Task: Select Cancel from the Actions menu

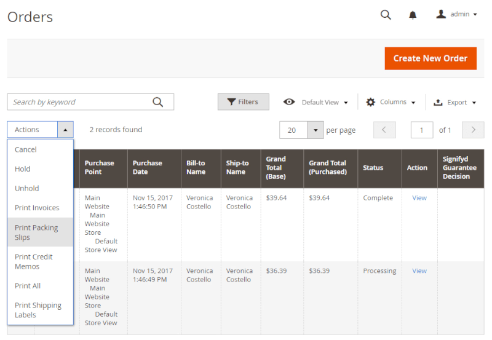Action: click(x=26, y=149)
